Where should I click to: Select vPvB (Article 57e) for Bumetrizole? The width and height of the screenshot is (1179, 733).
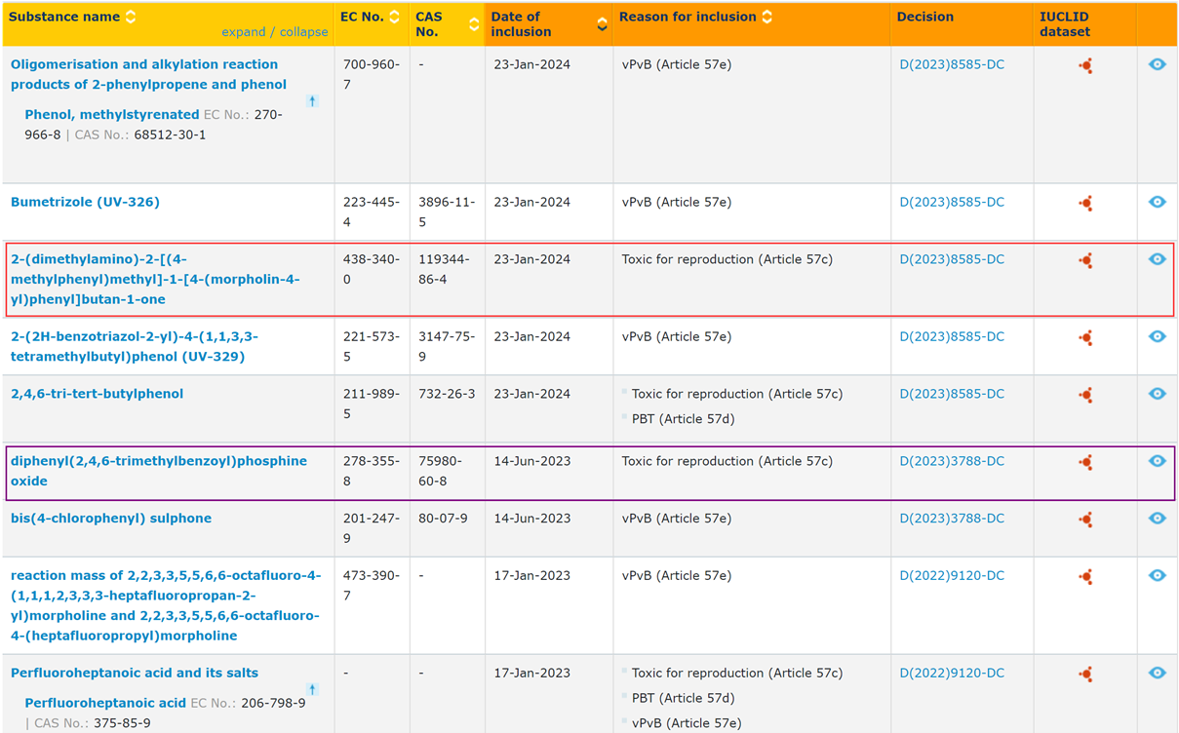point(677,202)
